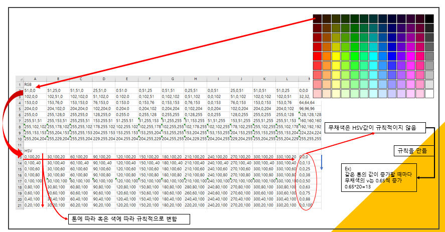Select HSV cell containing 120,100,60

(126, 169)
